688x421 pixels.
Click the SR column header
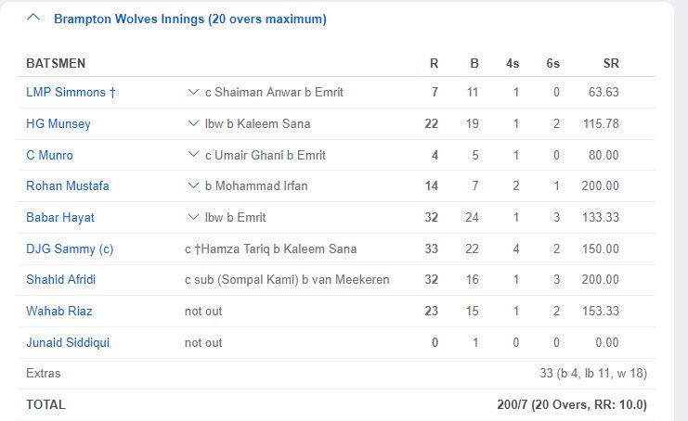[611, 64]
